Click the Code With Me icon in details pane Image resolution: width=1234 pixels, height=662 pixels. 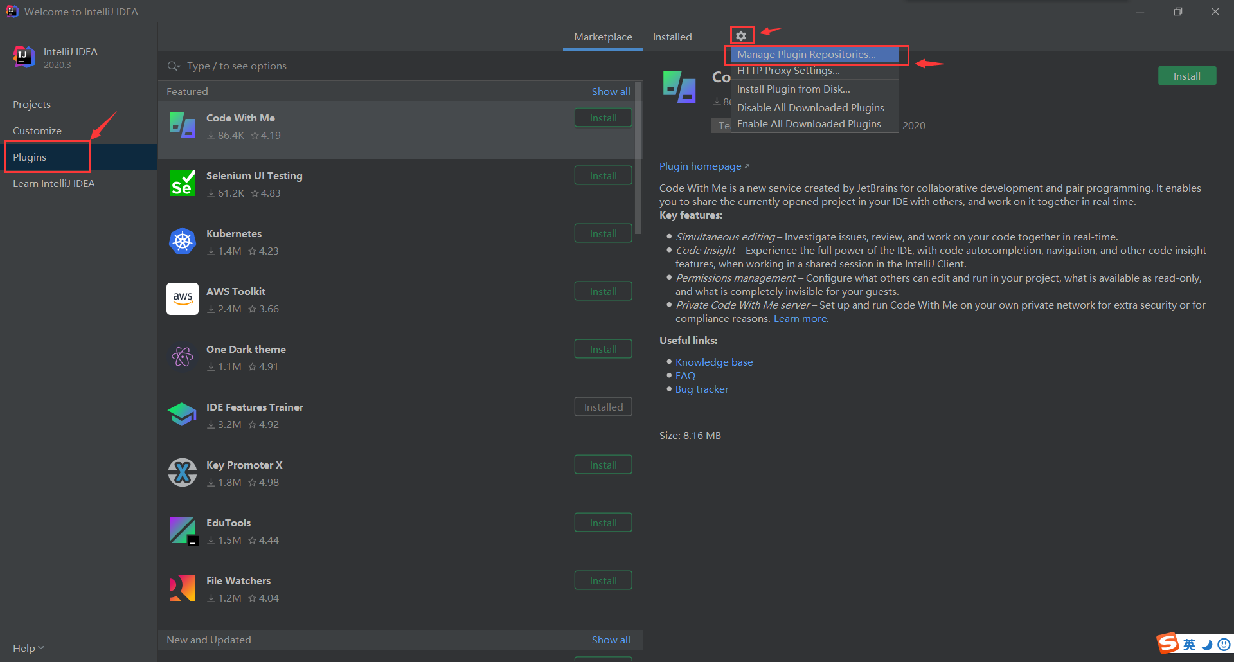(x=679, y=87)
